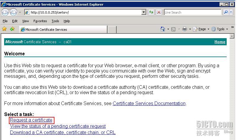
Task: Open the recent pages dropdown beside Forward
Action: click(x=20, y=12)
